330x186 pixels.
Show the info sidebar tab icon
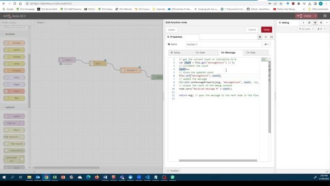click(303, 23)
